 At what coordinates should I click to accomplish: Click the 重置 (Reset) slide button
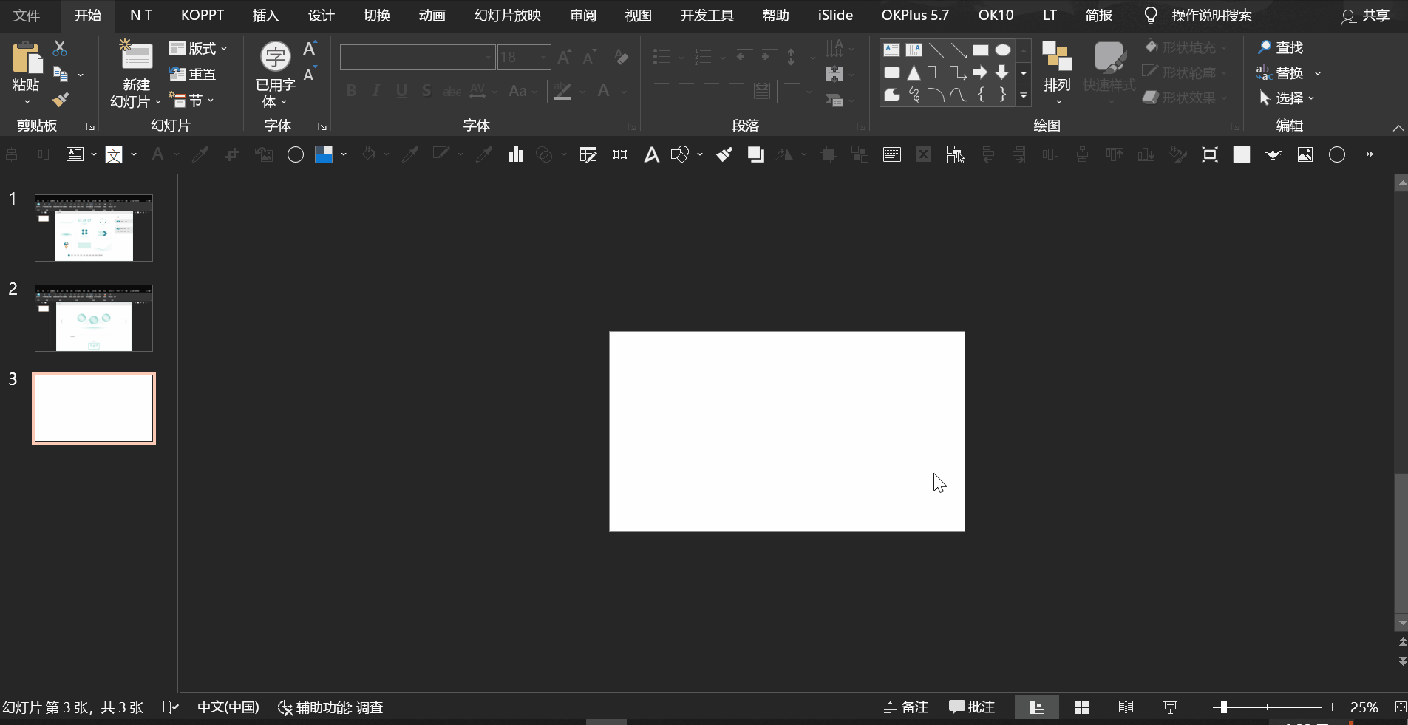point(193,74)
